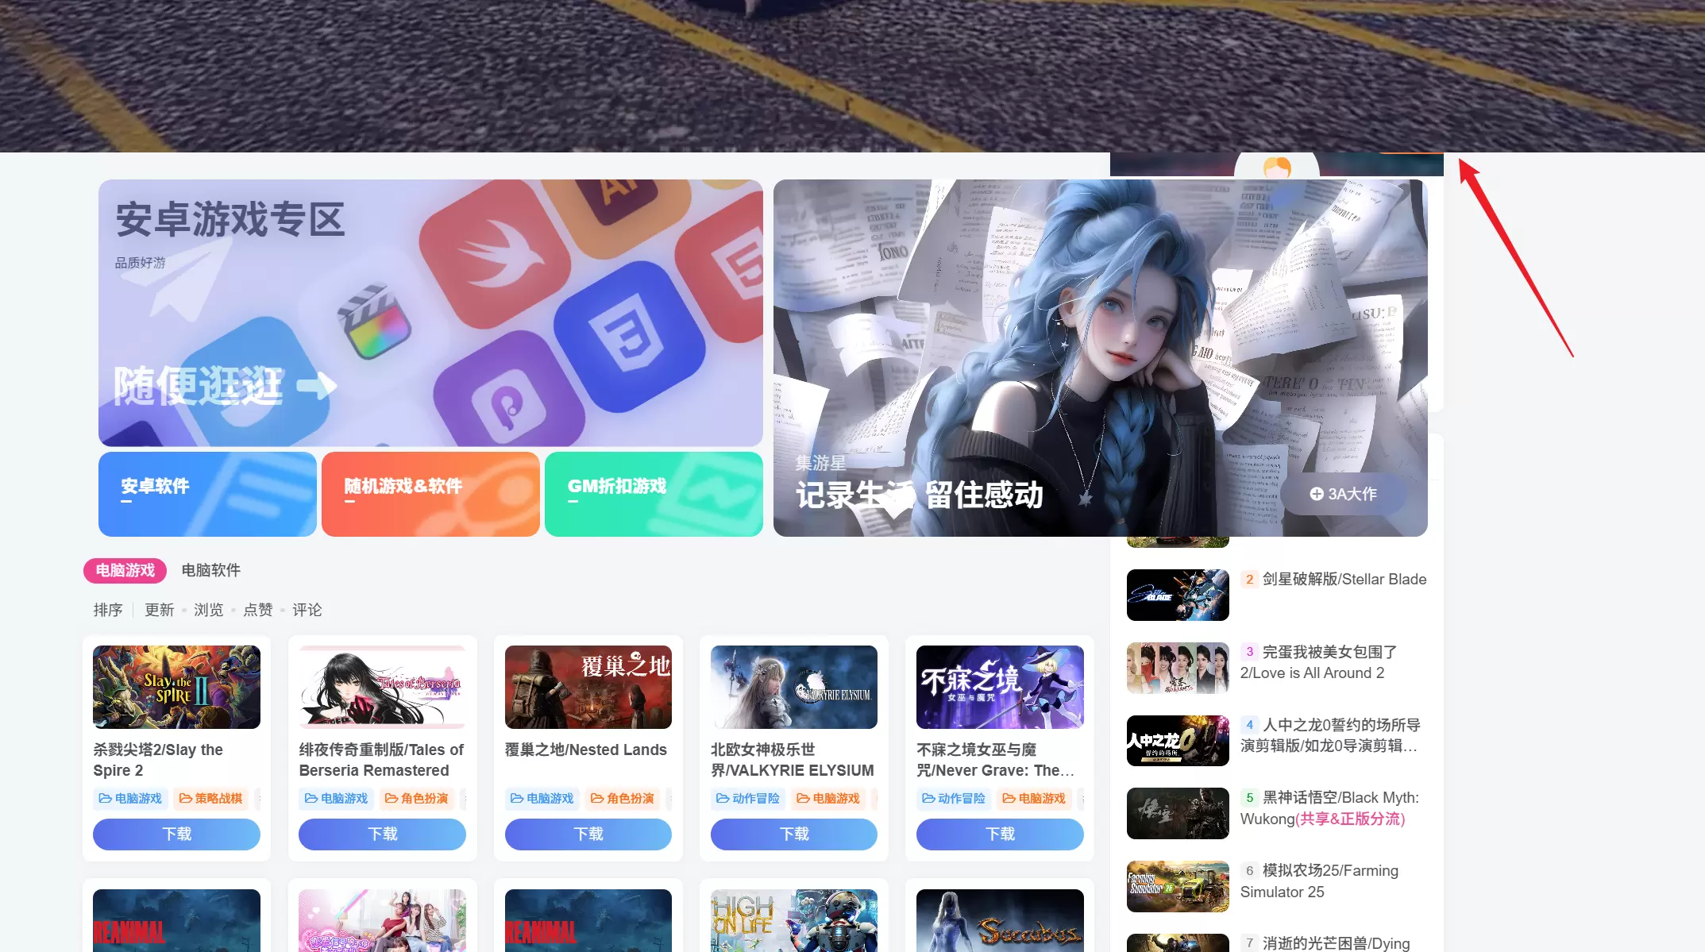1705x952 pixels.
Task: Open the 安卓软件 category card
Action: tap(207, 494)
